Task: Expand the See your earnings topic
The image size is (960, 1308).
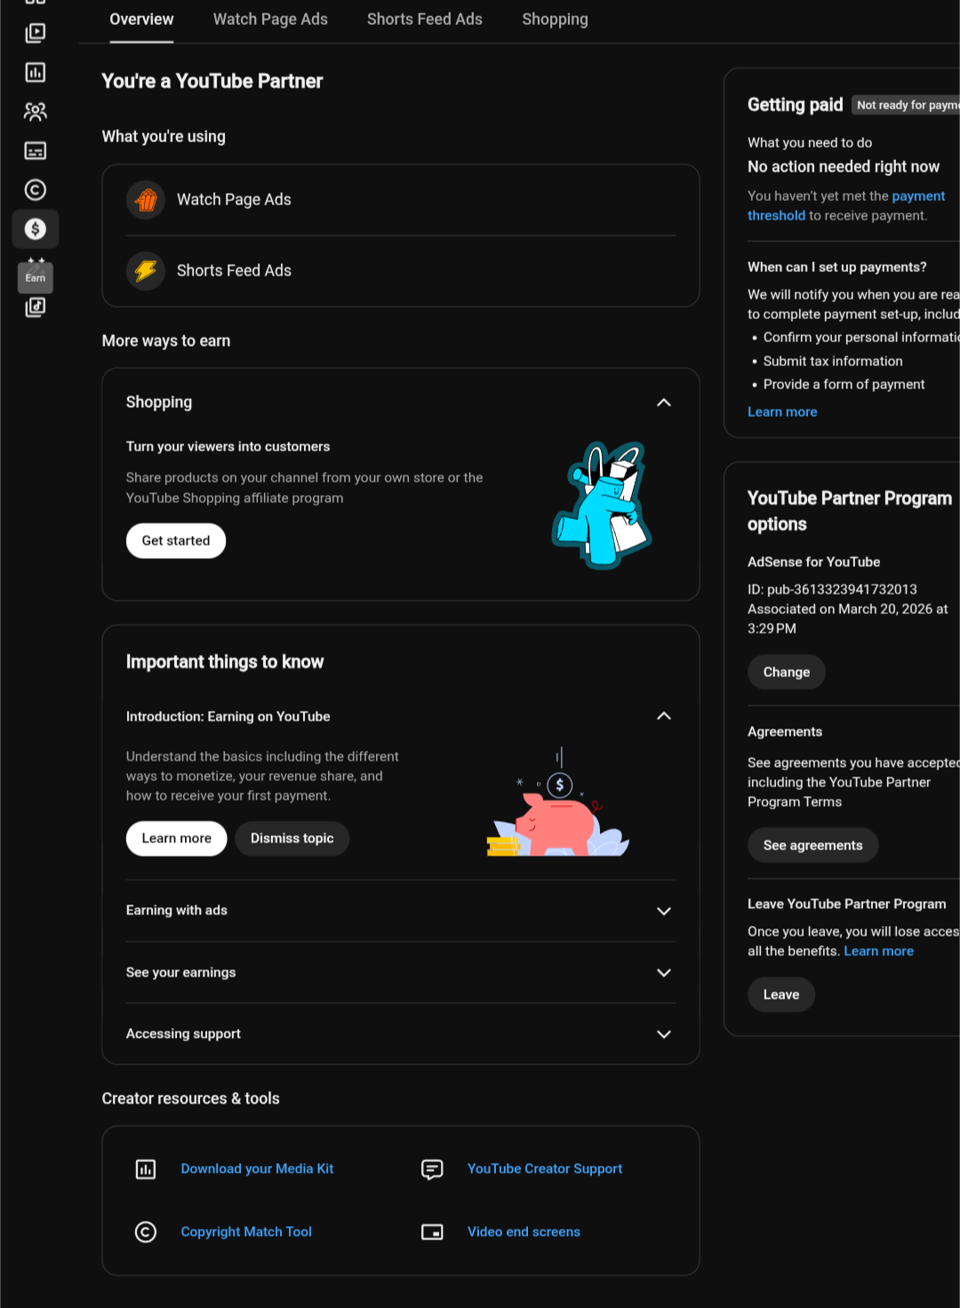Action: point(401,972)
